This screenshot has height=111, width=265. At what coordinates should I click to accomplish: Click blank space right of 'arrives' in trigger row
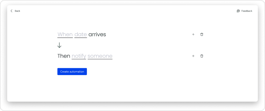tap(146, 35)
